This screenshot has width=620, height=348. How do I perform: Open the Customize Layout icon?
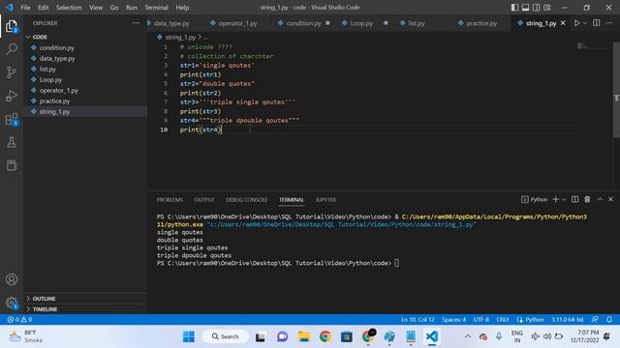547,8
